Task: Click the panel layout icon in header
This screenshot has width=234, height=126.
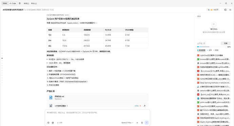Action: (225, 10)
